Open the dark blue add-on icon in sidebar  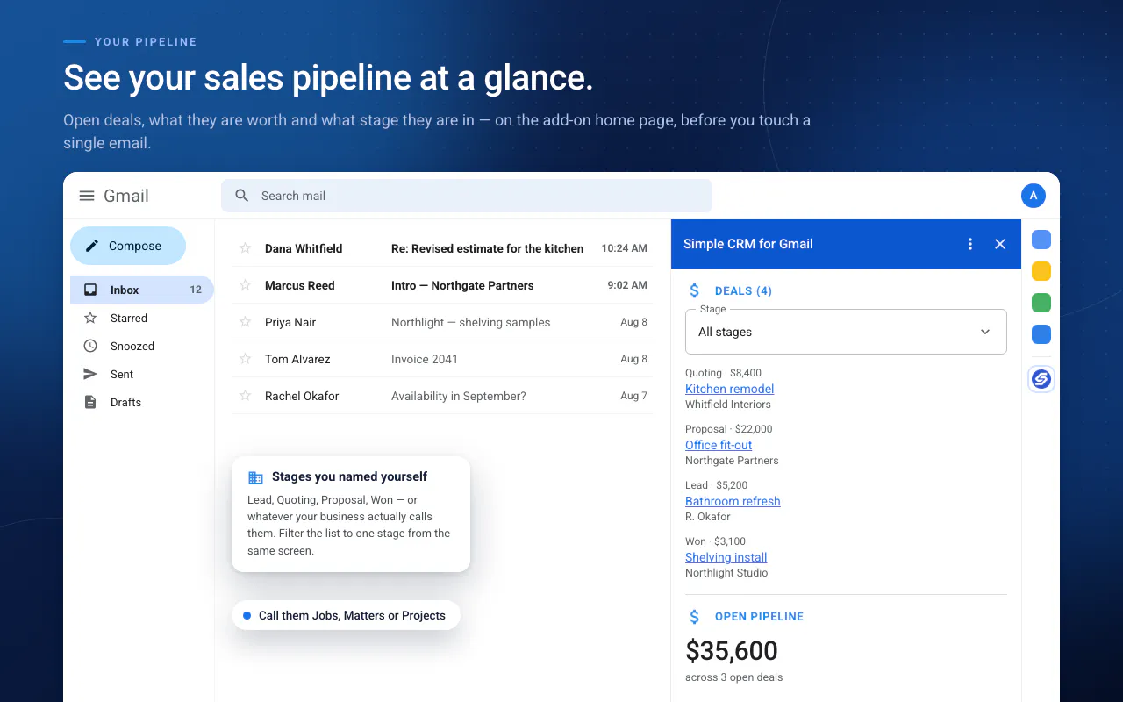pyautogui.click(x=1041, y=334)
